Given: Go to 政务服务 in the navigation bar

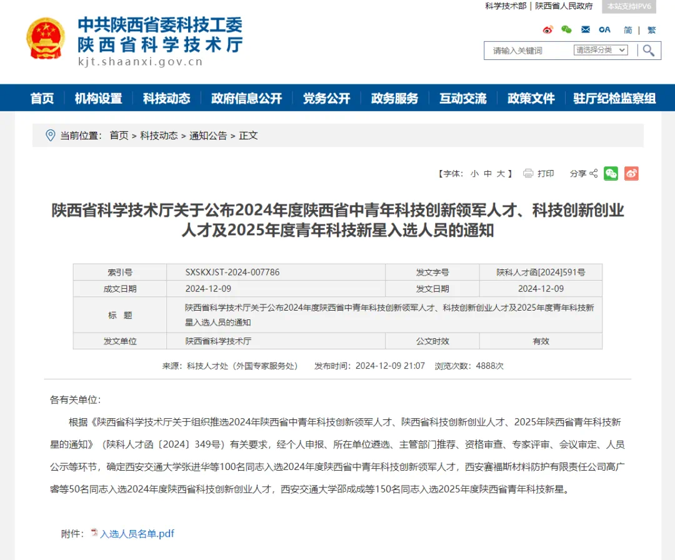Looking at the screenshot, I should pyautogui.click(x=394, y=98).
